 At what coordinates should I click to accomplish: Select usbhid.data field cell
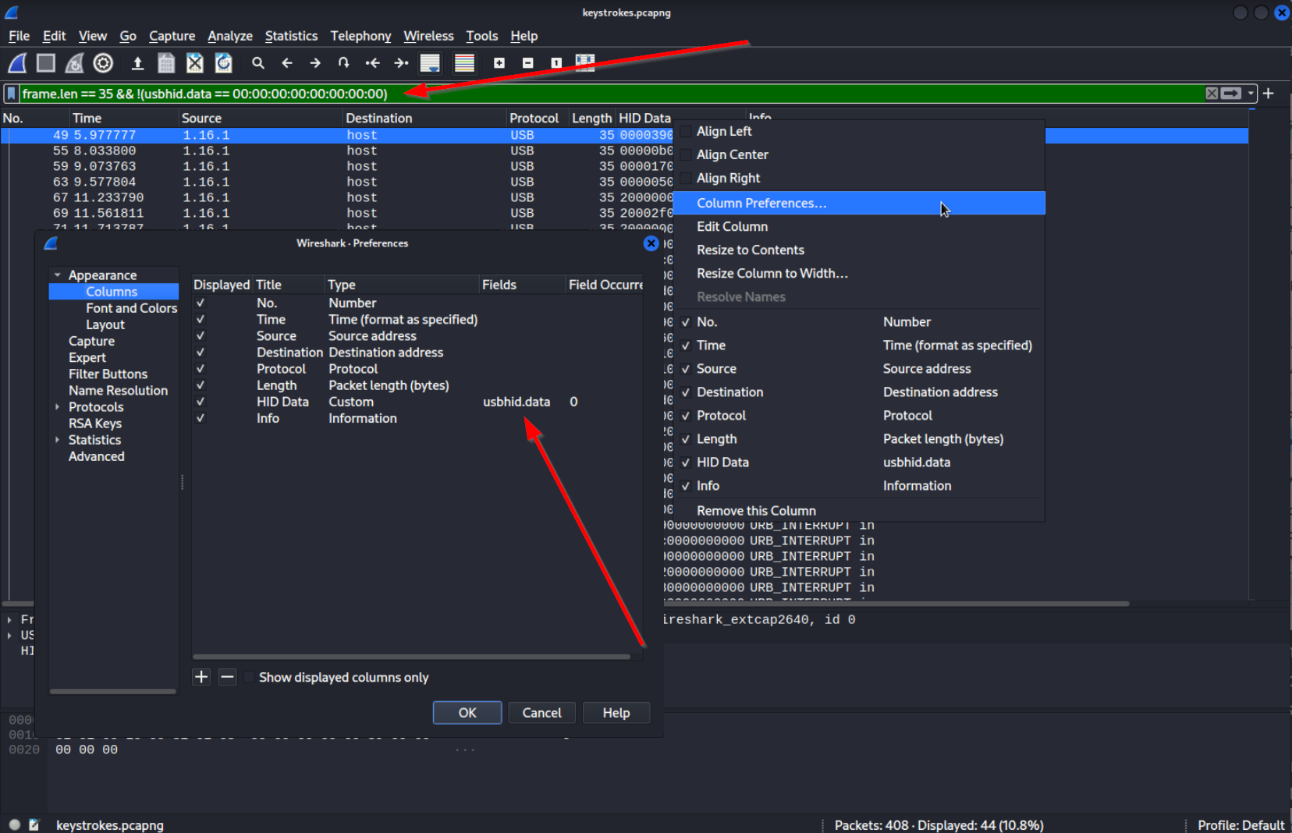[x=516, y=402]
